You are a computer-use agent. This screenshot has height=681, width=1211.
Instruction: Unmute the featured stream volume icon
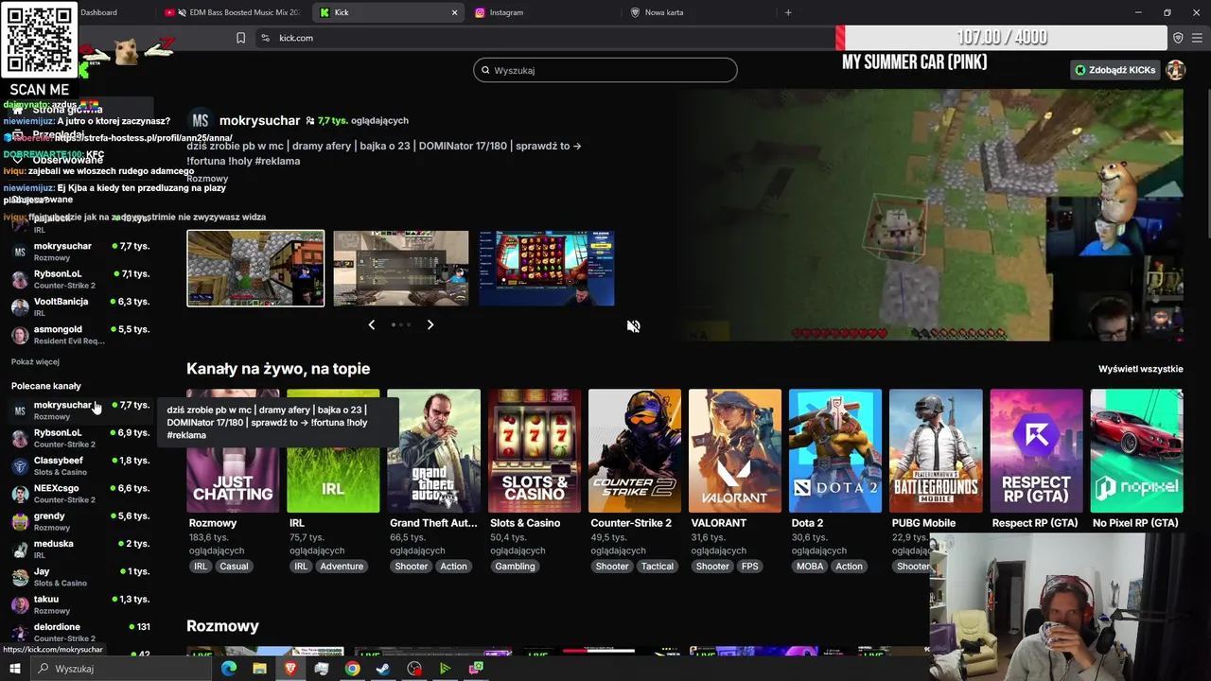point(633,326)
